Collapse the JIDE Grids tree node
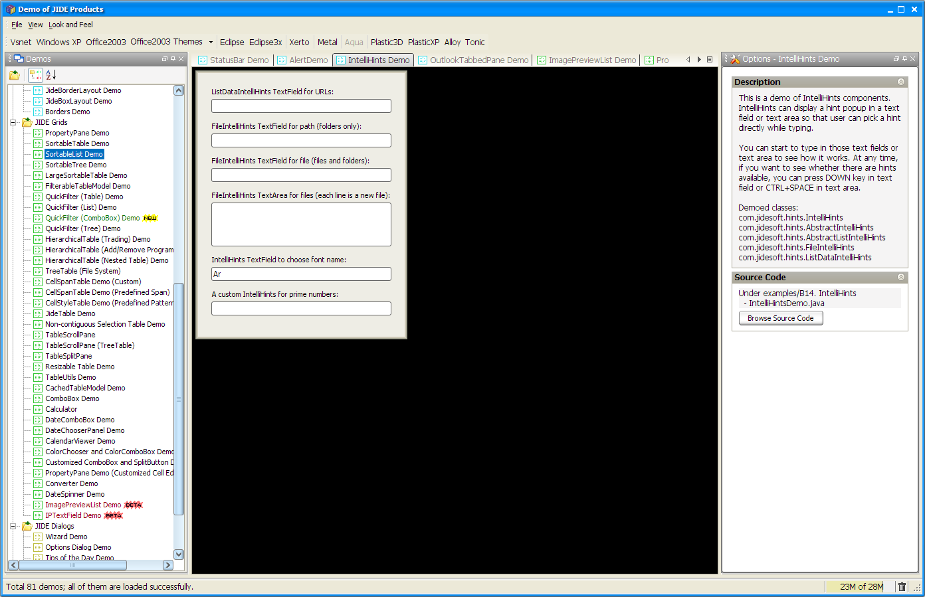The image size is (925, 597). (13, 122)
